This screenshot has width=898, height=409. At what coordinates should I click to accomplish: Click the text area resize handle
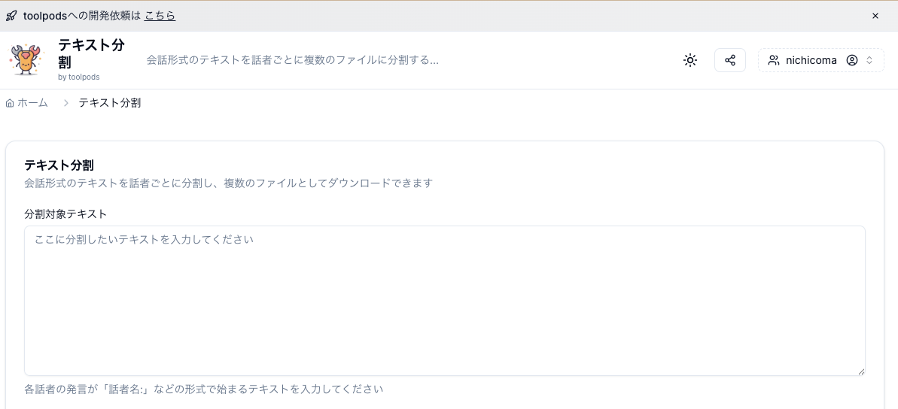(861, 371)
